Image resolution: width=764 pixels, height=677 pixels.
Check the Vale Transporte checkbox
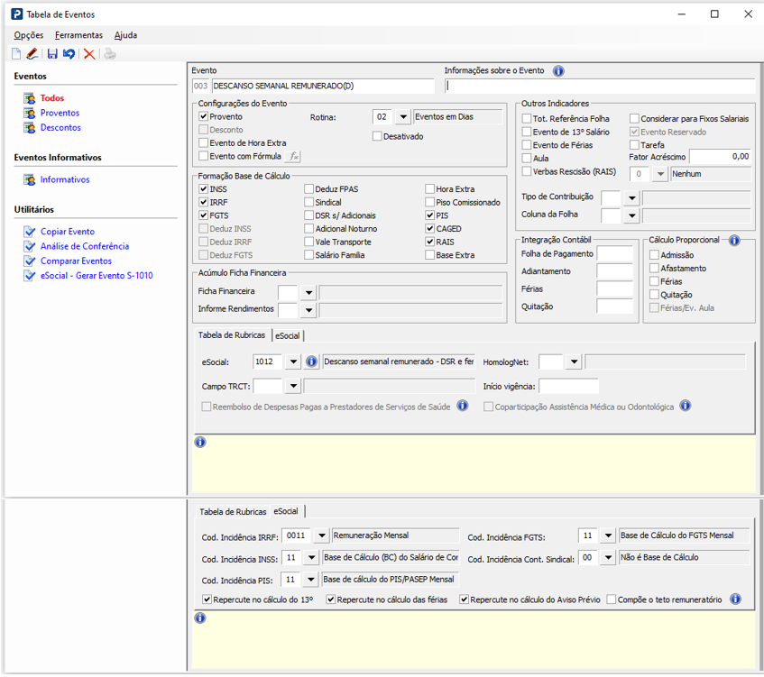308,242
